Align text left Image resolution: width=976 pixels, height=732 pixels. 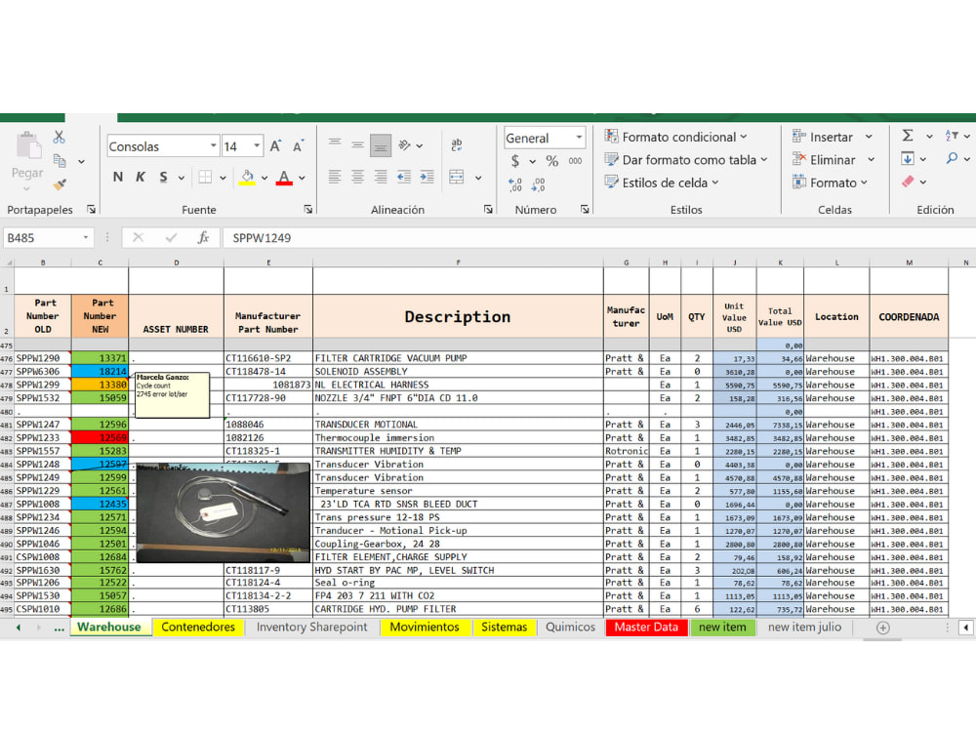(335, 177)
